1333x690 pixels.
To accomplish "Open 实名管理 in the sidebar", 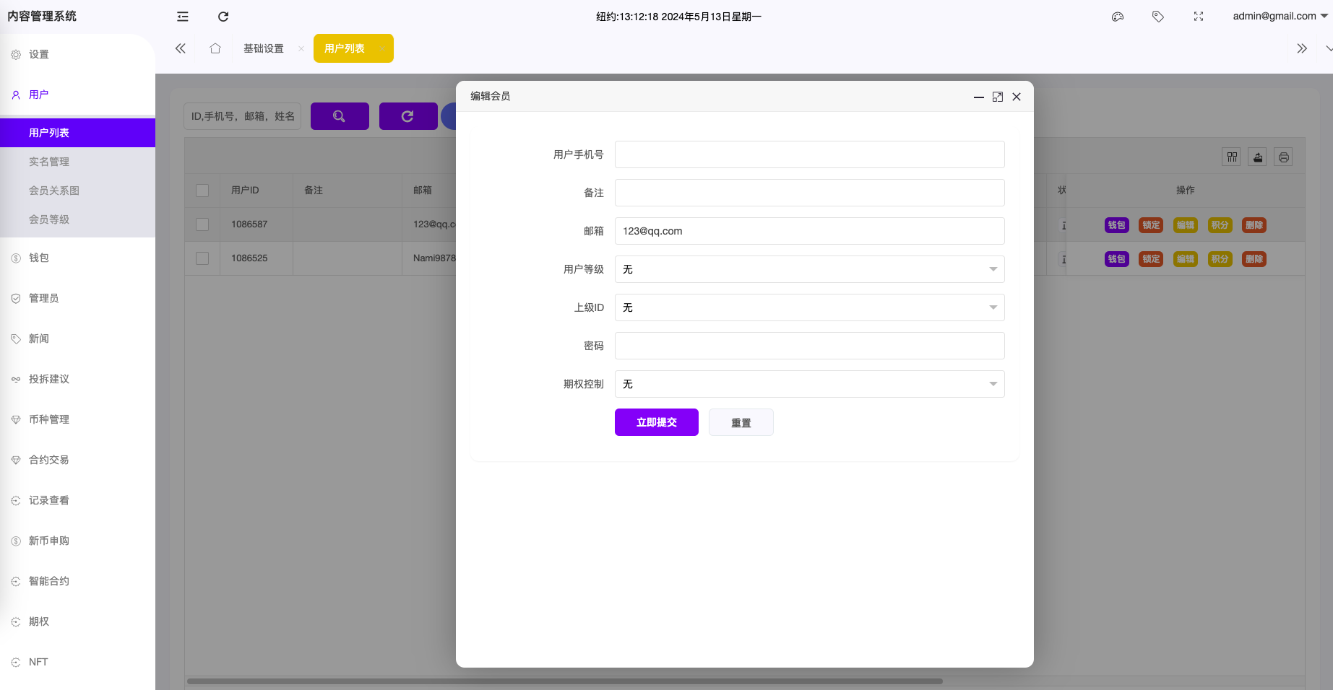I will pyautogui.click(x=49, y=162).
